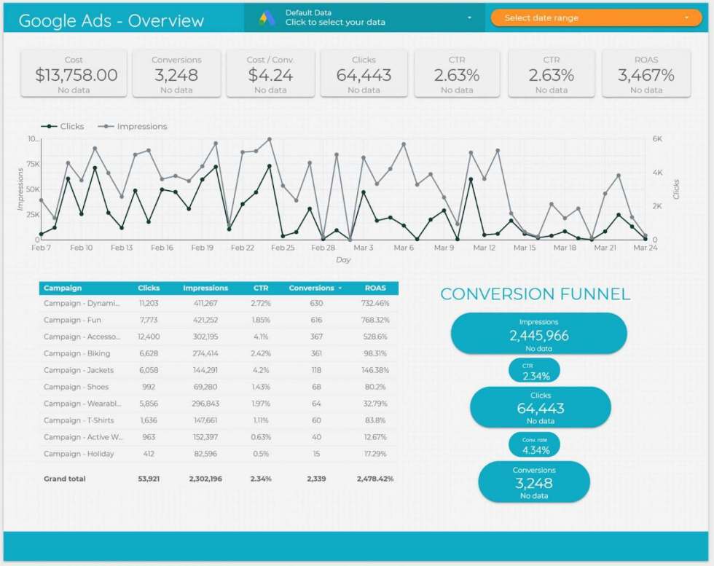Click the Cost scorecard showing $13,758.00
The width and height of the screenshot is (714, 566).
74,72
